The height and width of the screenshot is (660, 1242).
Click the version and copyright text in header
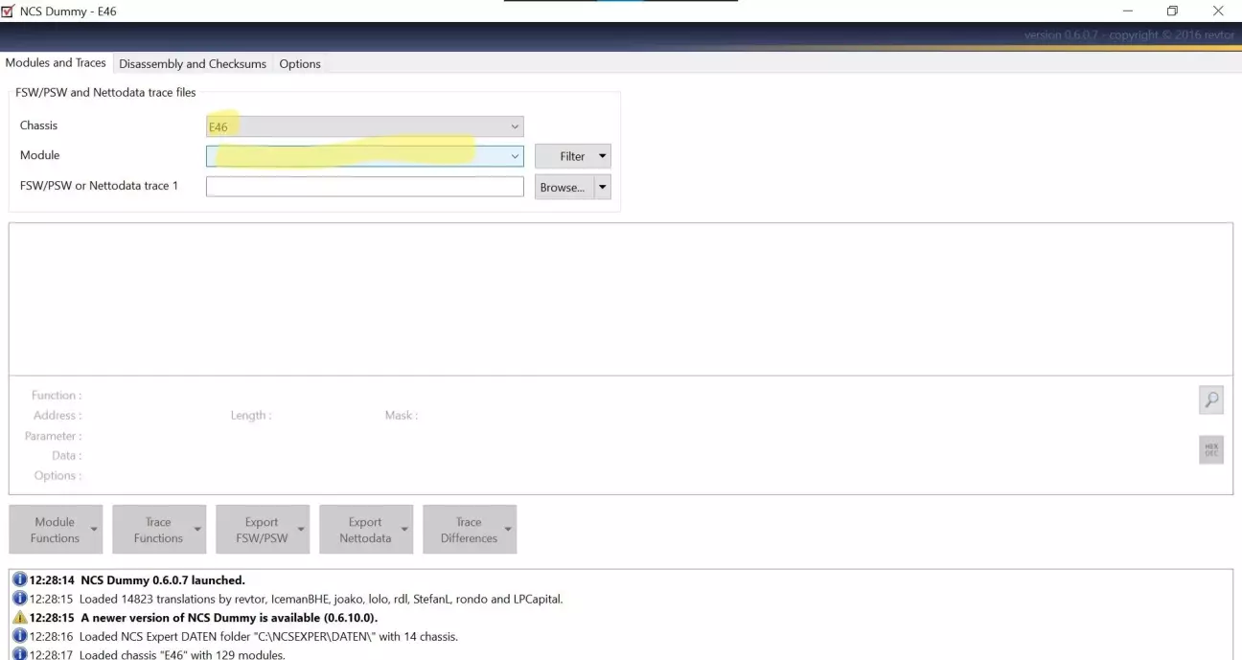[x=1129, y=35]
